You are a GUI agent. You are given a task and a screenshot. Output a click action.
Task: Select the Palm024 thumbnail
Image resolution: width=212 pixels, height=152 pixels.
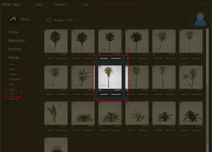[191, 41]
